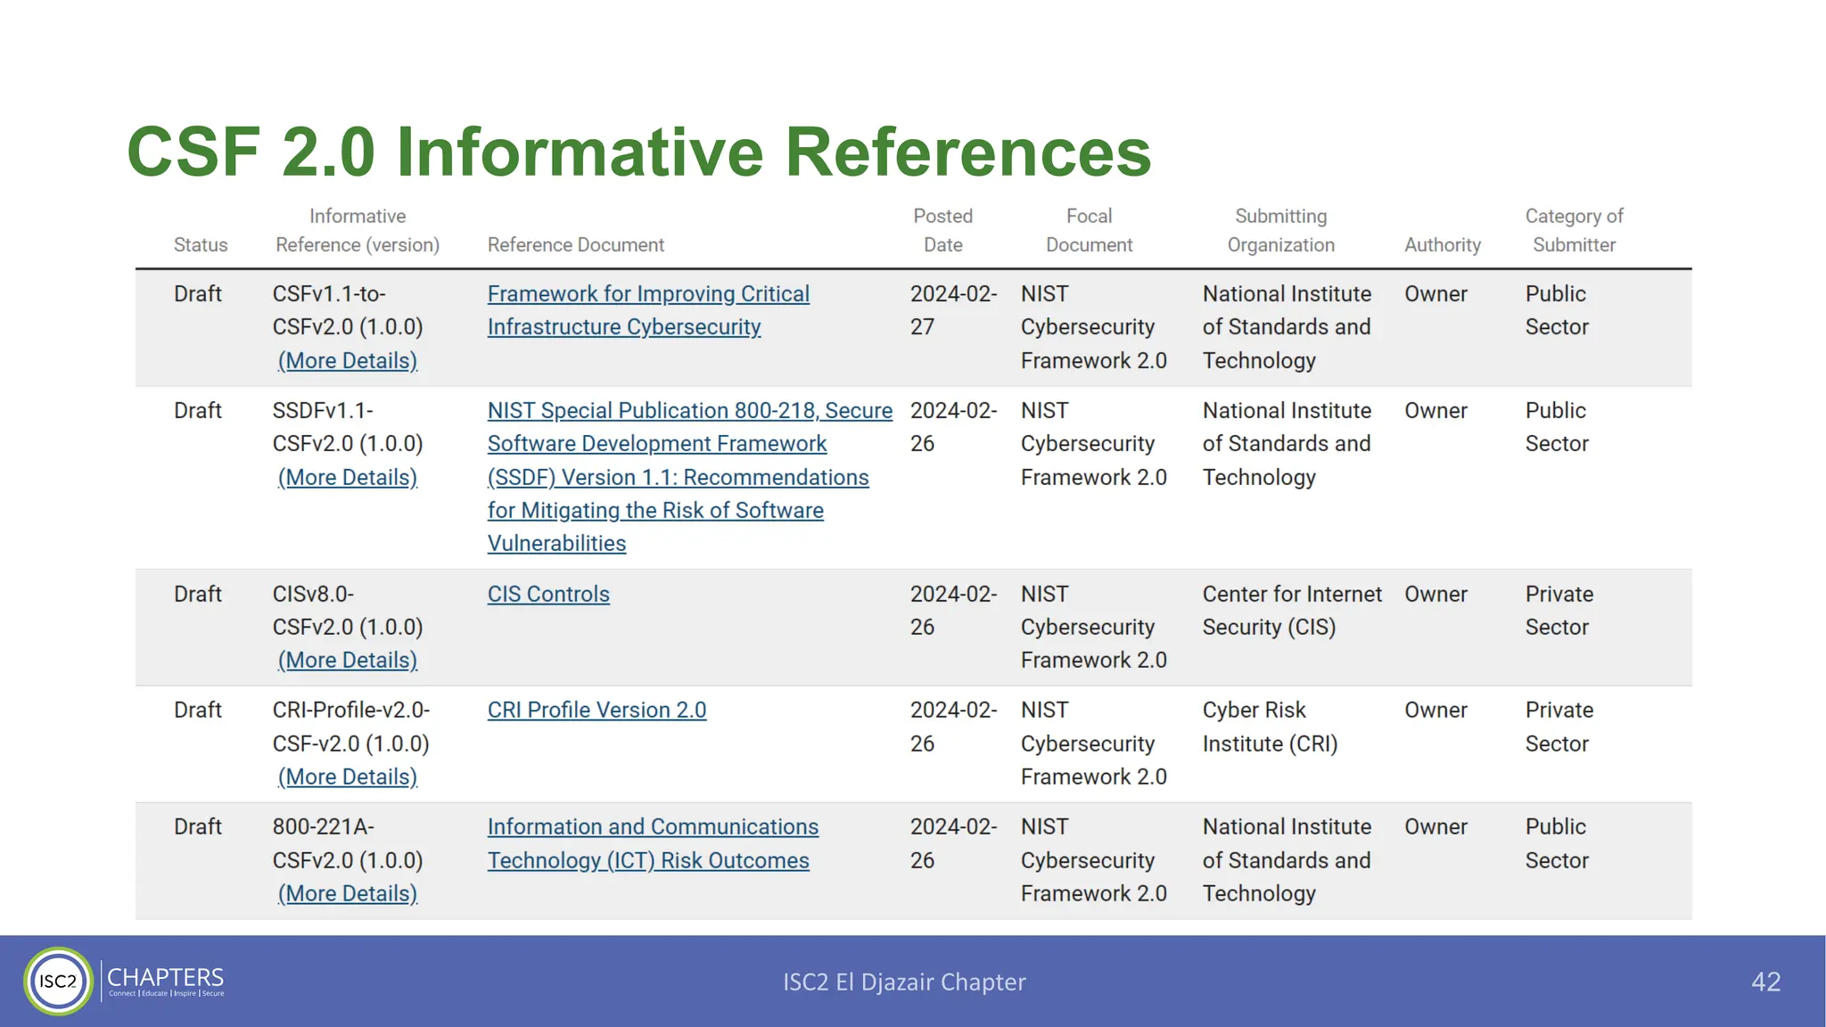Click the Submitting Organization column header
Image resolution: width=1826 pixels, height=1027 pixels.
(x=1280, y=231)
